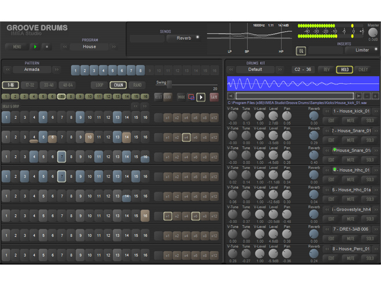
Task: Move the Swing slider handle
Action: click(x=169, y=84)
